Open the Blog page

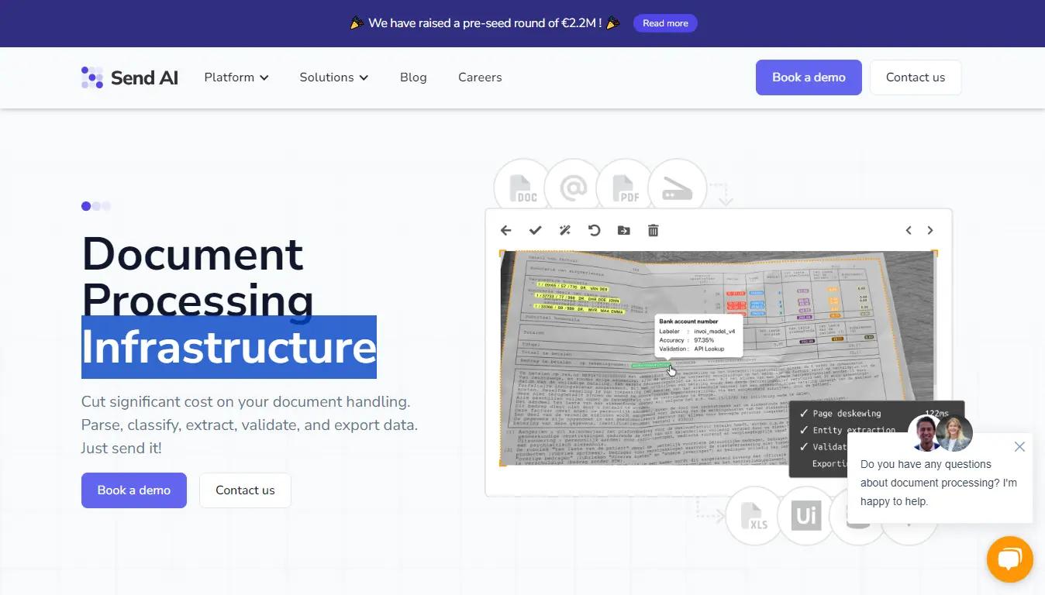click(x=413, y=77)
